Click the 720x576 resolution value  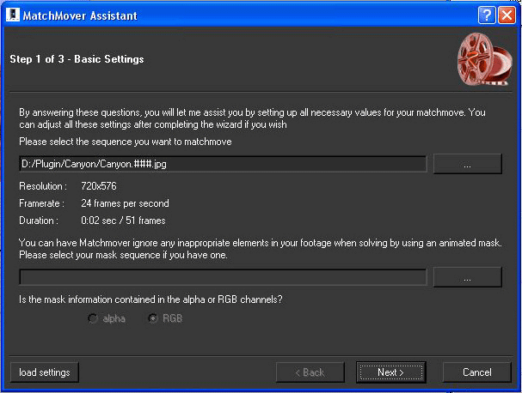point(99,186)
